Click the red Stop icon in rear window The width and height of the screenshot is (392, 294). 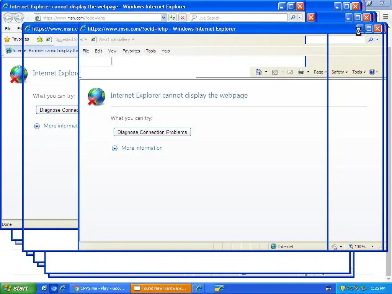(183, 18)
